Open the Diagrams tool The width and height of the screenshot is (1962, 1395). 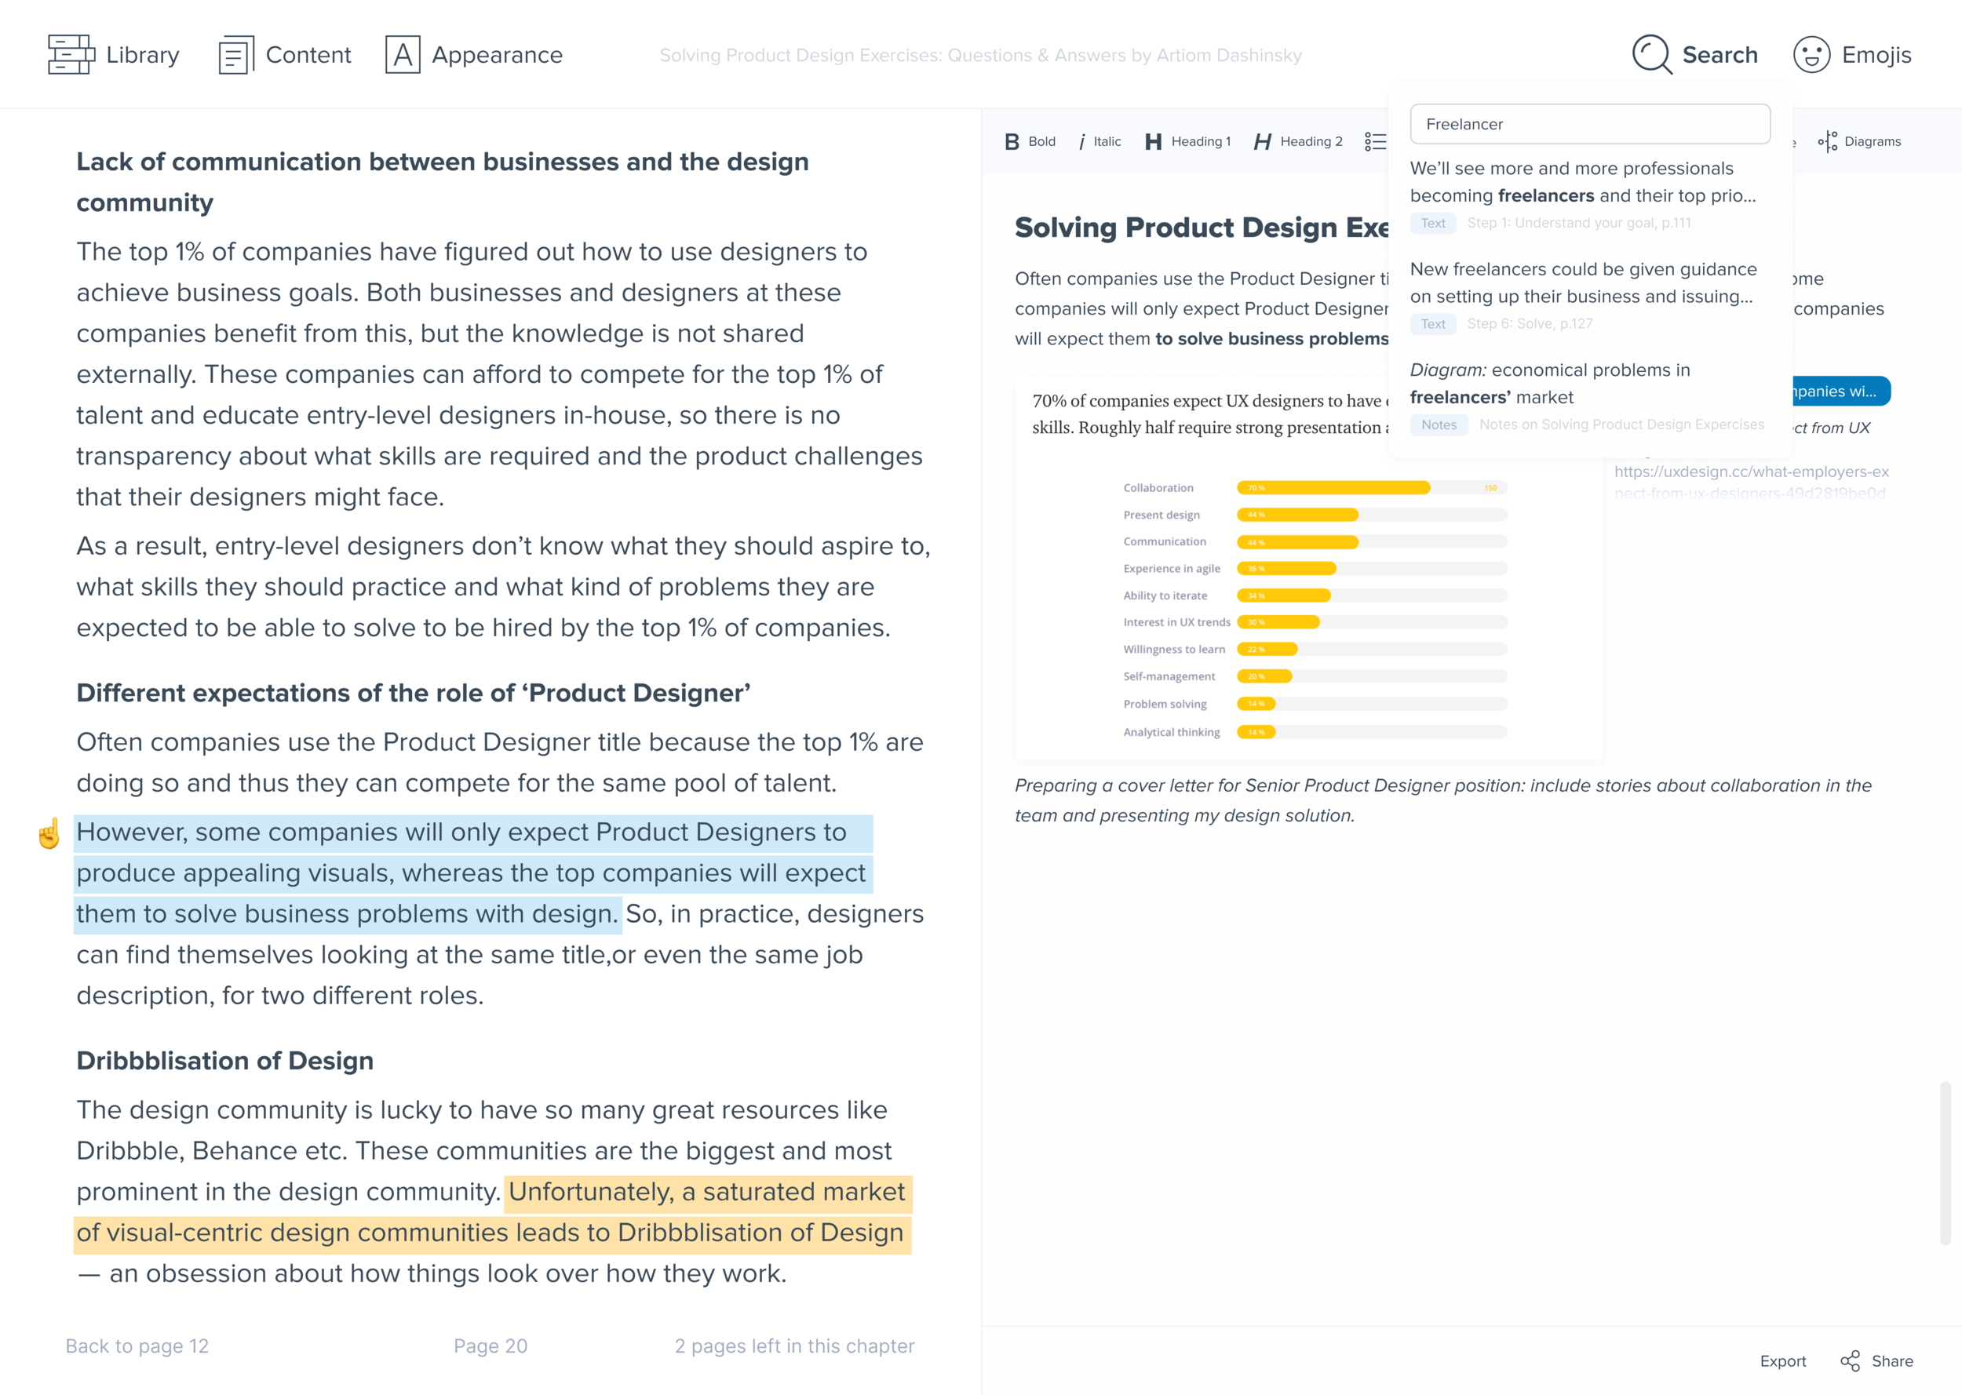1859,142
